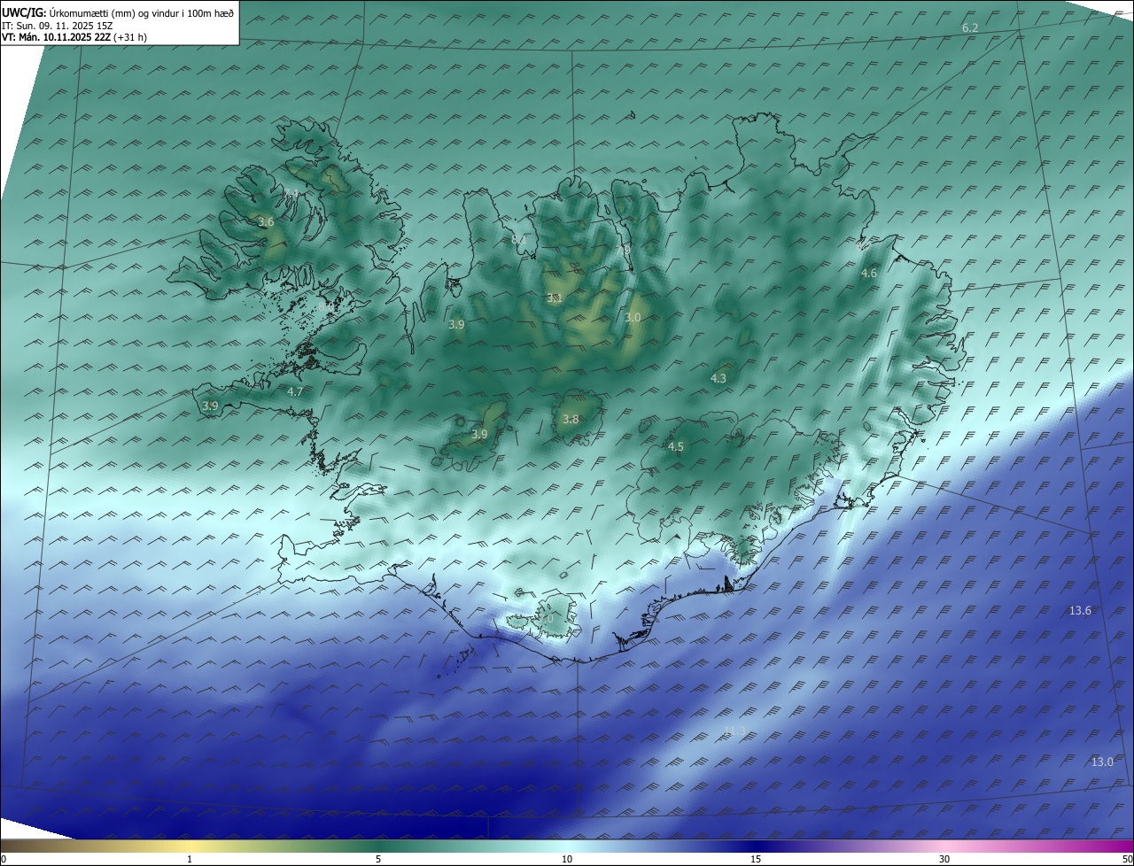Click the 3.8 value label
The width and height of the screenshot is (1134, 866).
click(x=571, y=420)
